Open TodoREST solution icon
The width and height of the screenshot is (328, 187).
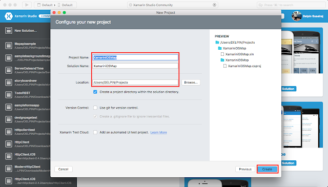coord(9,95)
